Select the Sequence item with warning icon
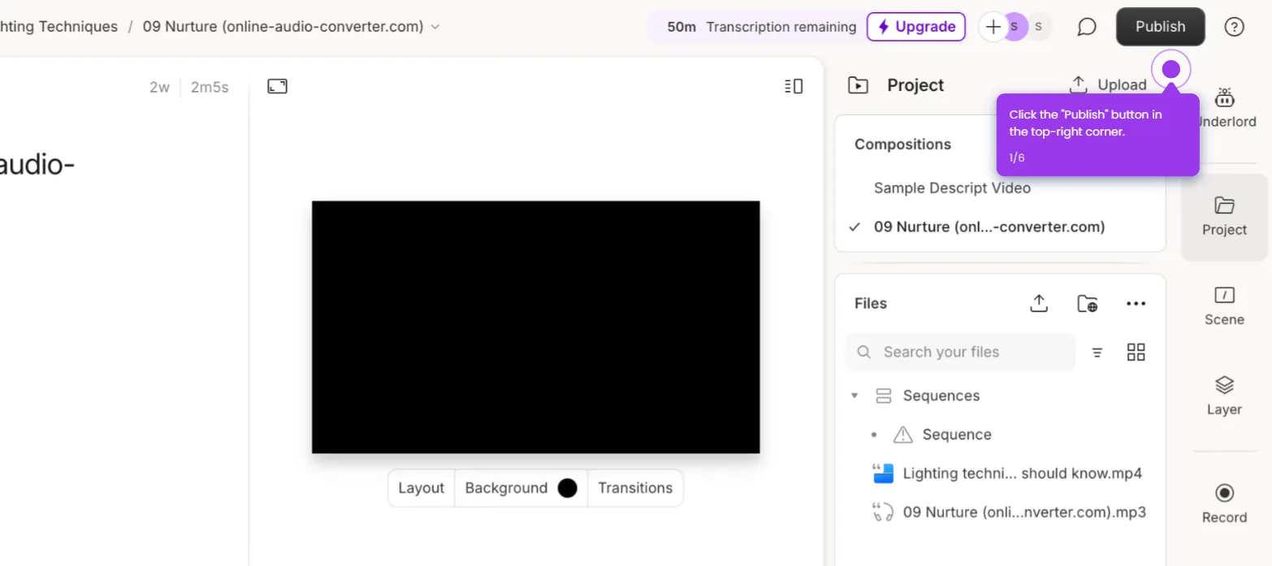 [942, 434]
